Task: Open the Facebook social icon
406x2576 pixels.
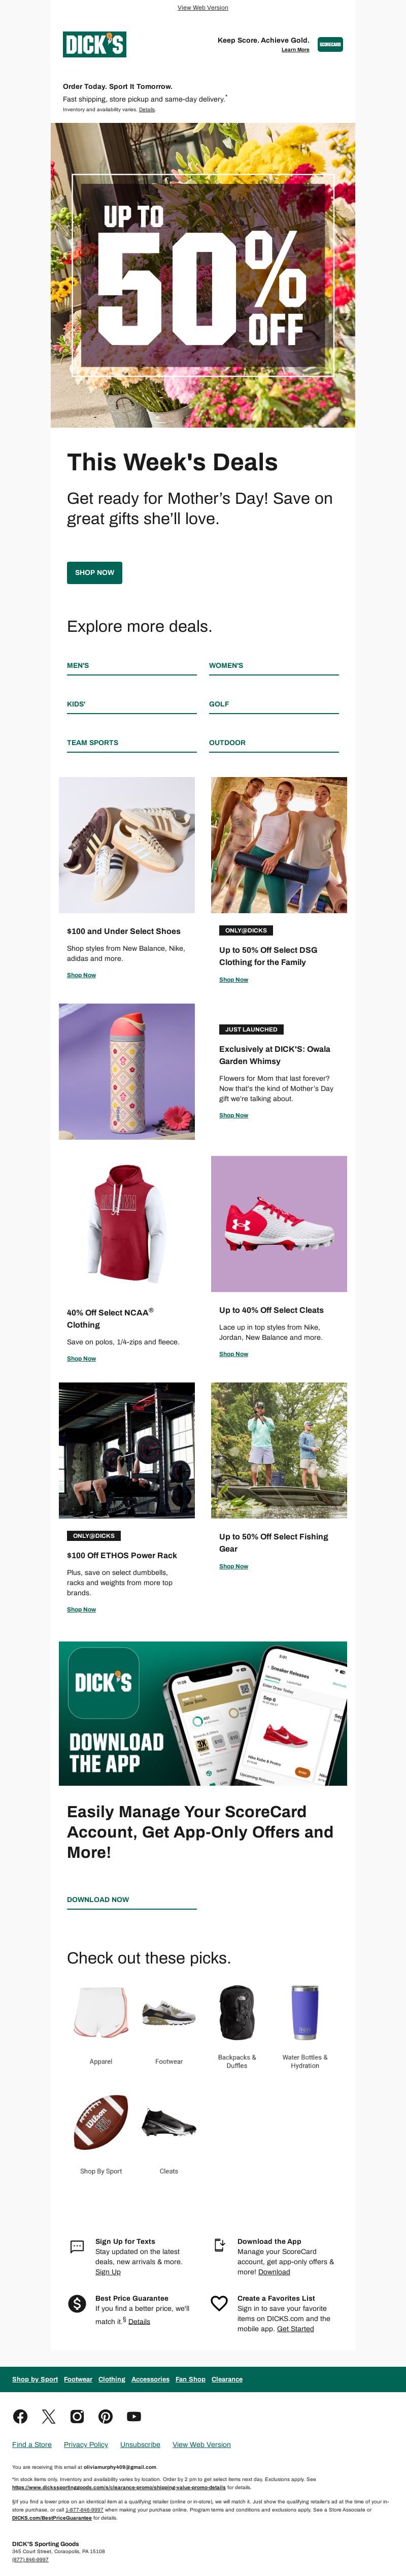Action: (x=20, y=2416)
